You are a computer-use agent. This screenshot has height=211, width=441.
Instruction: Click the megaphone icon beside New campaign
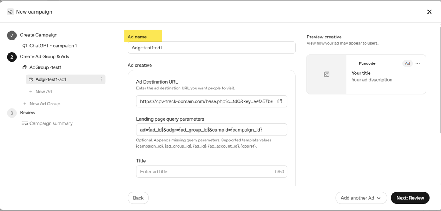coord(10,12)
